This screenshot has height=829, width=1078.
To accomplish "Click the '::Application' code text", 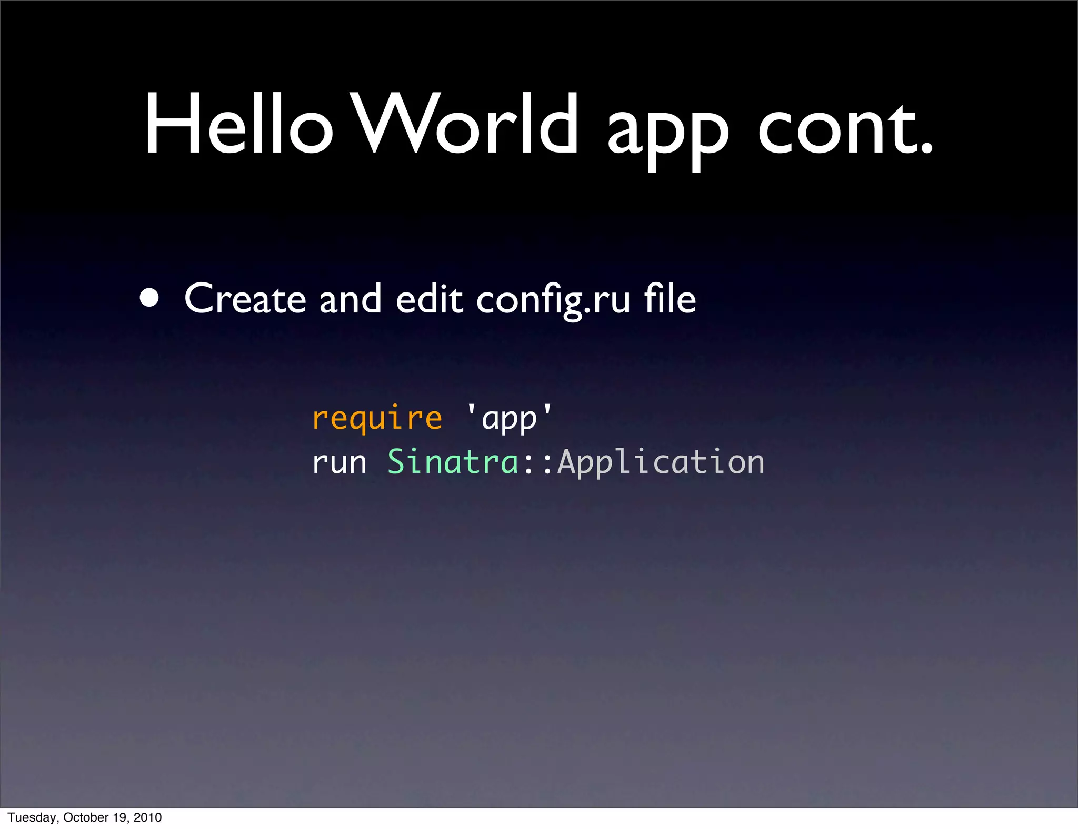I will click(x=644, y=463).
